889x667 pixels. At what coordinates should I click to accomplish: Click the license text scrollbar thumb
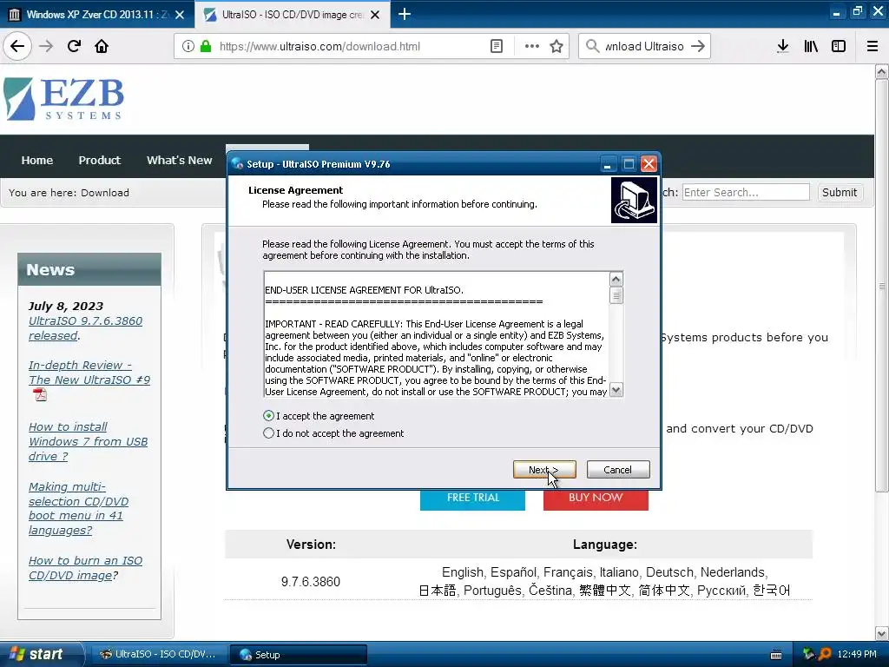coord(616,295)
